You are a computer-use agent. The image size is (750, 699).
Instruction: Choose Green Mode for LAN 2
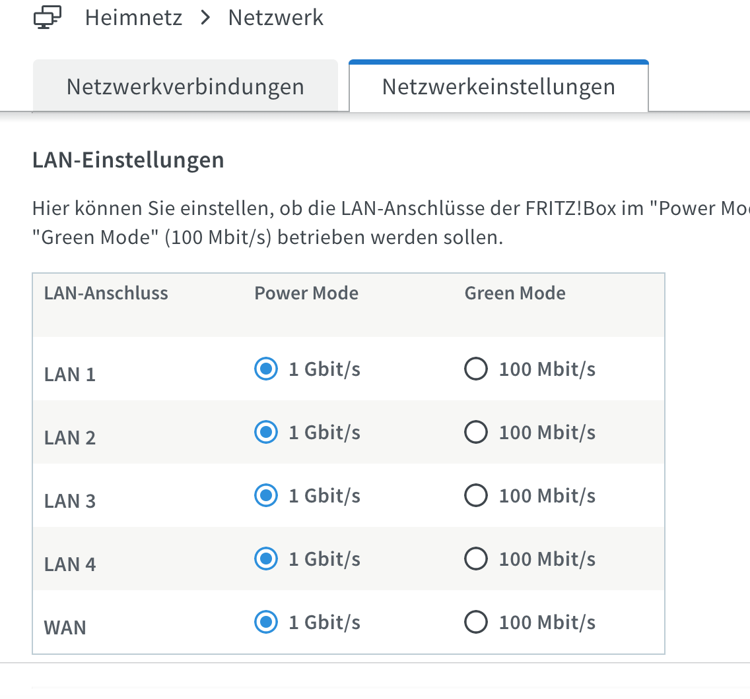476,433
